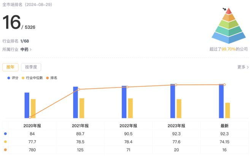Image resolution: width=251 pixels, height=158 pixels.
Task: Click the score value 84
Action: click(x=32, y=134)
